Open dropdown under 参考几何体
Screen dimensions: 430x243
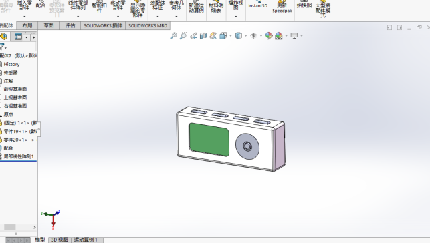[x=176, y=17]
